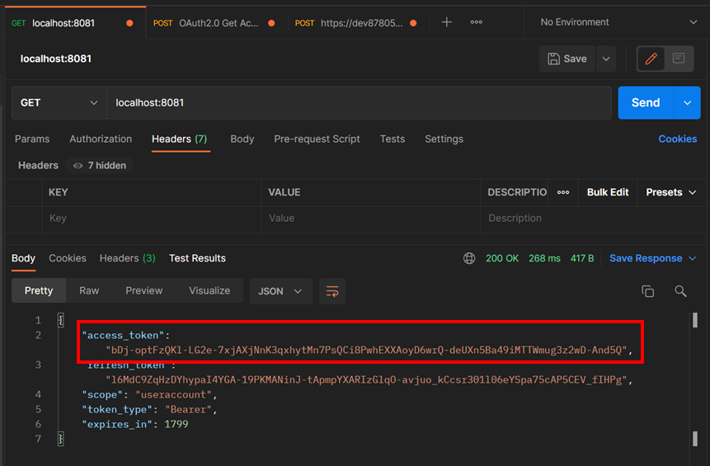Switch to the Authorization tab
The height and width of the screenshot is (466, 710).
pos(101,139)
